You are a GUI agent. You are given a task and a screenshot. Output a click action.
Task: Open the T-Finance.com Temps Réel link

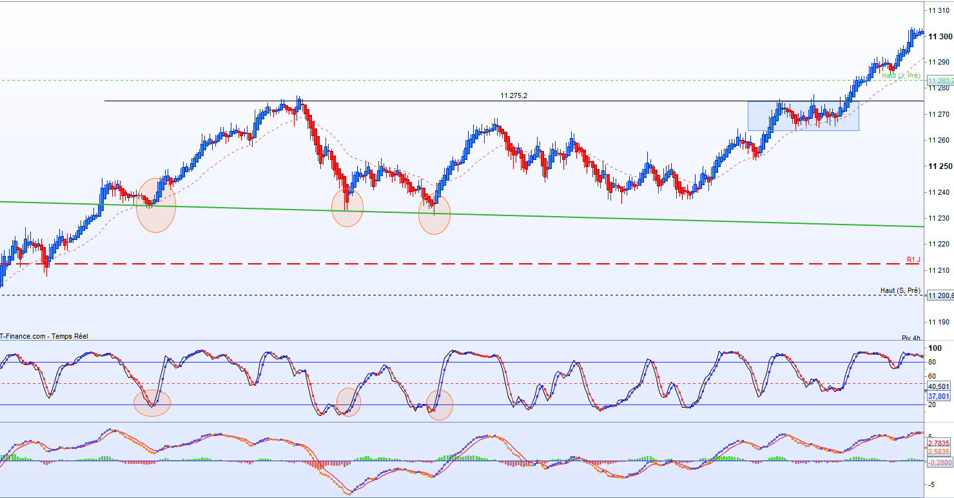[44, 336]
